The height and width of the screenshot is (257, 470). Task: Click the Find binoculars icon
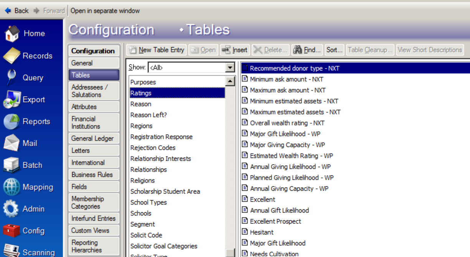click(x=297, y=50)
